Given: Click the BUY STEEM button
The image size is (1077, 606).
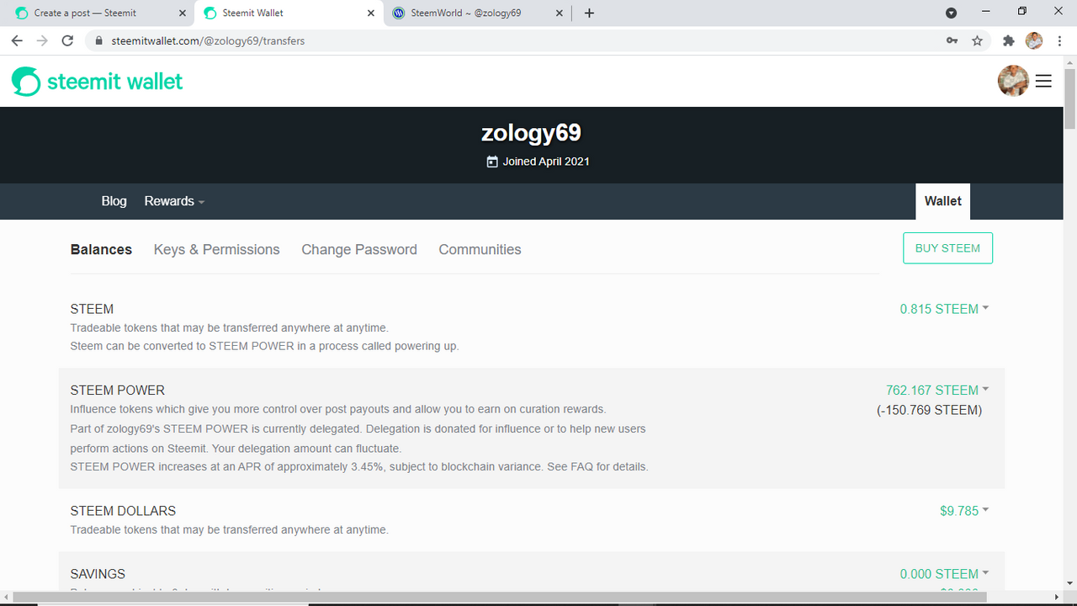Looking at the screenshot, I should [947, 248].
